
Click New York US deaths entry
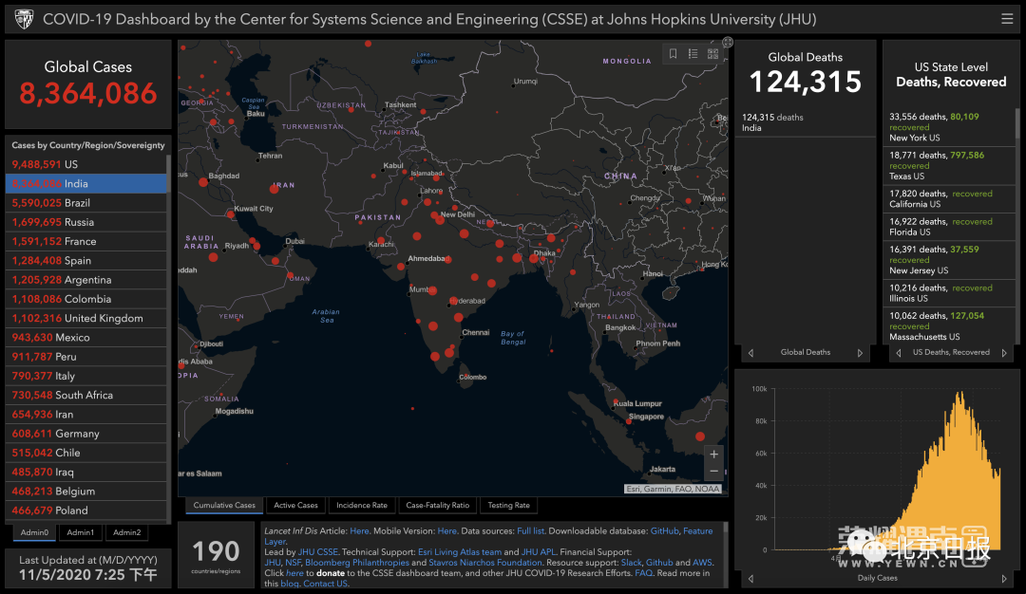pos(948,127)
